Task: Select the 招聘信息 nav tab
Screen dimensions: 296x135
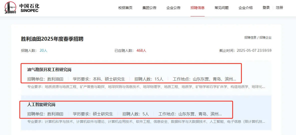Action: (198, 8)
